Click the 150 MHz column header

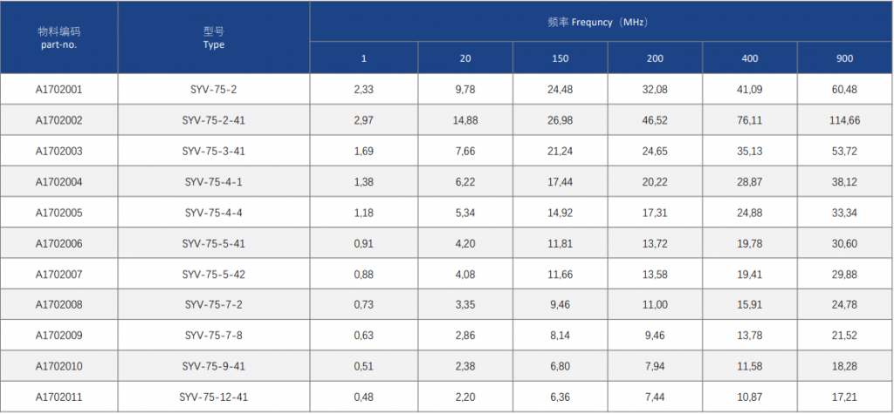[x=560, y=58]
